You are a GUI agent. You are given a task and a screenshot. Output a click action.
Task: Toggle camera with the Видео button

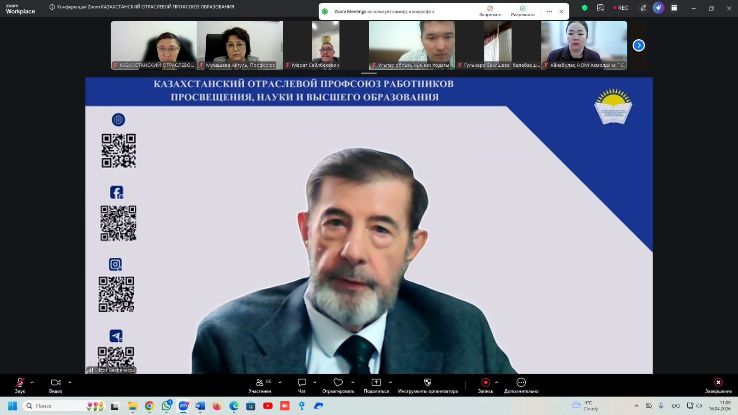[x=56, y=385]
